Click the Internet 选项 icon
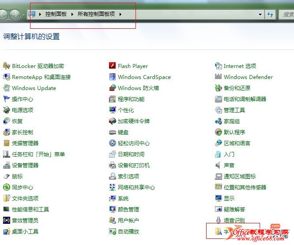 (x=219, y=66)
